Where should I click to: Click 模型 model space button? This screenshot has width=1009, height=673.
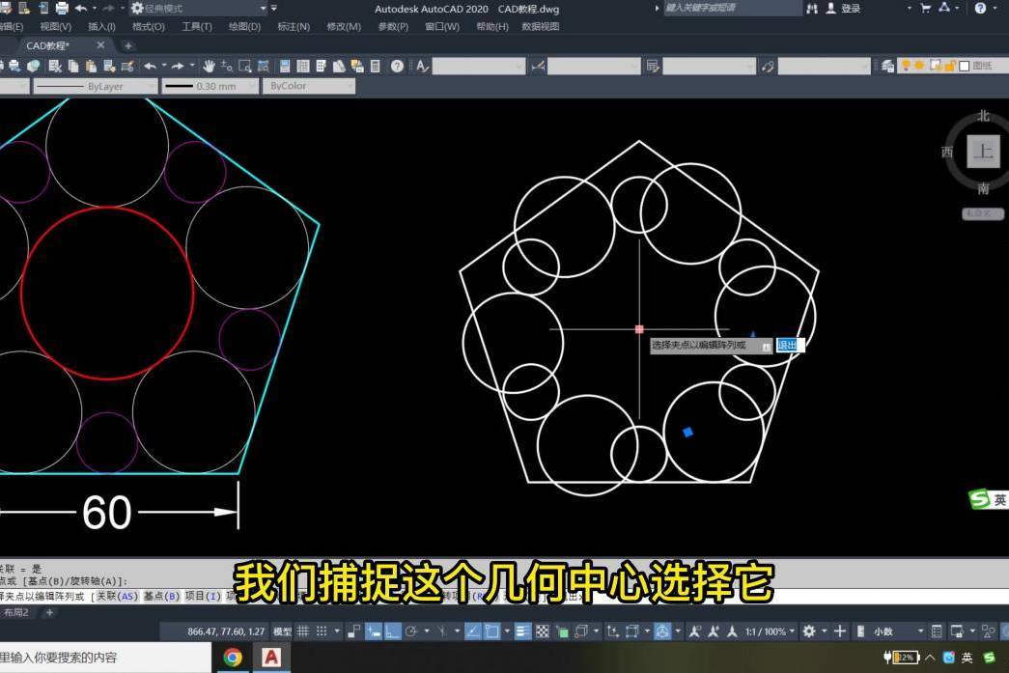282,631
